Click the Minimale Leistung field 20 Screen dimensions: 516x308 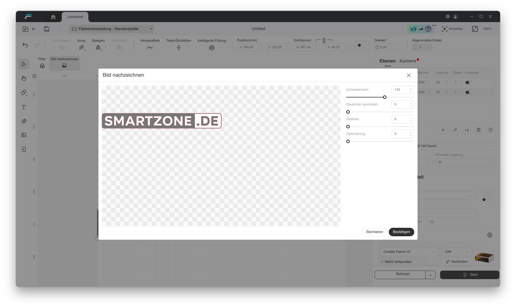tap(465, 162)
